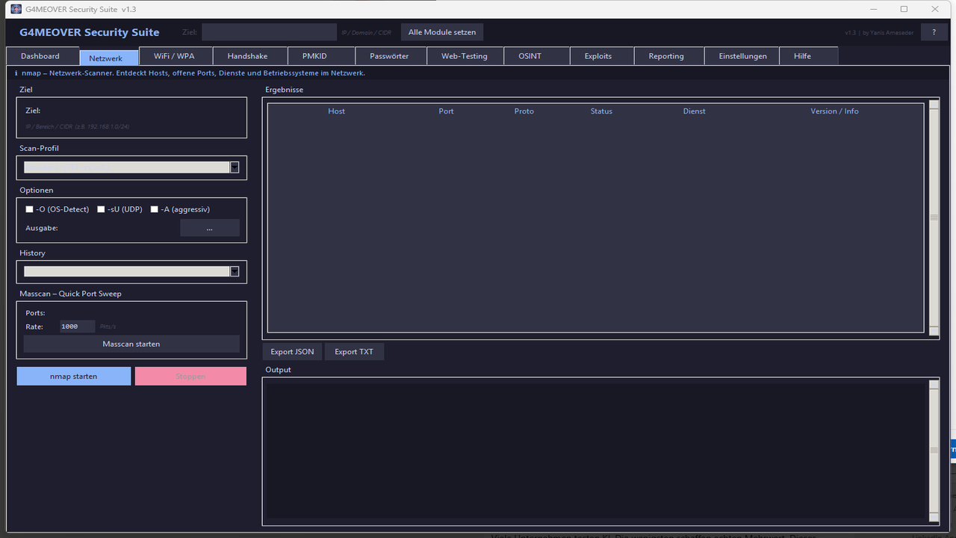The height and width of the screenshot is (538, 956).
Task: Click the Proto column header
Action: 524,111
